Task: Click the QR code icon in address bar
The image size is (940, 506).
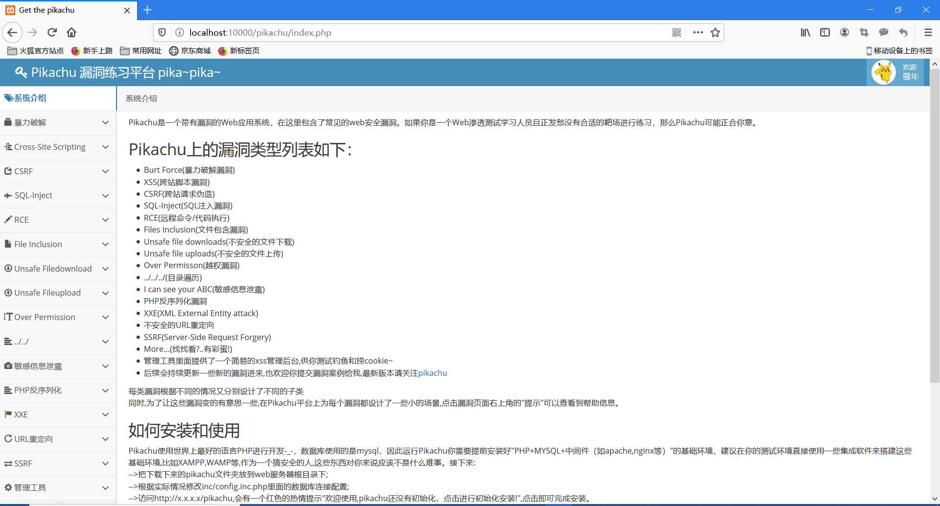Action: point(677,32)
